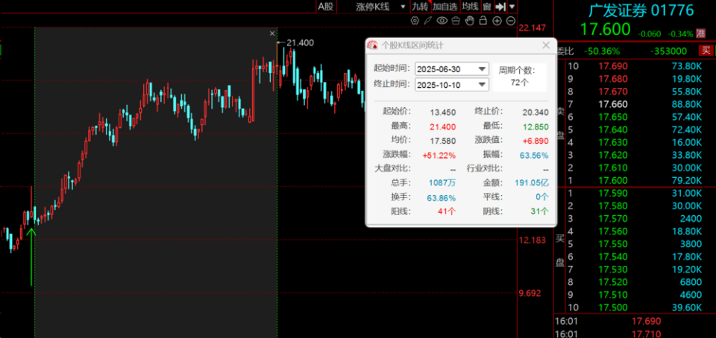Toggle the eye visibility icon on chart toolbar
716x338 pixels.
(x=442, y=21)
